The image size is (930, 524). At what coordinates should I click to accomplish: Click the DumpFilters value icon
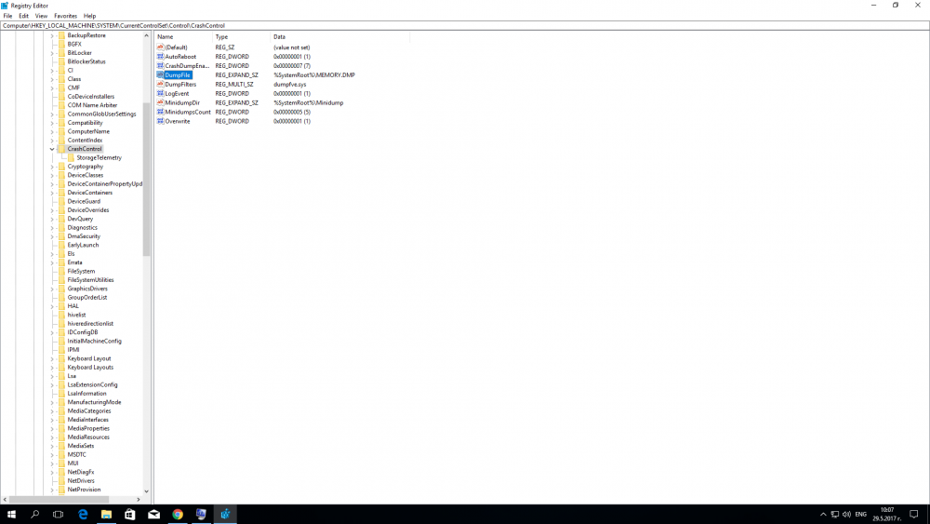[x=160, y=85]
